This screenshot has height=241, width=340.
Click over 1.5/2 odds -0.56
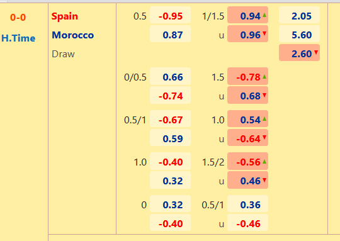point(247,161)
